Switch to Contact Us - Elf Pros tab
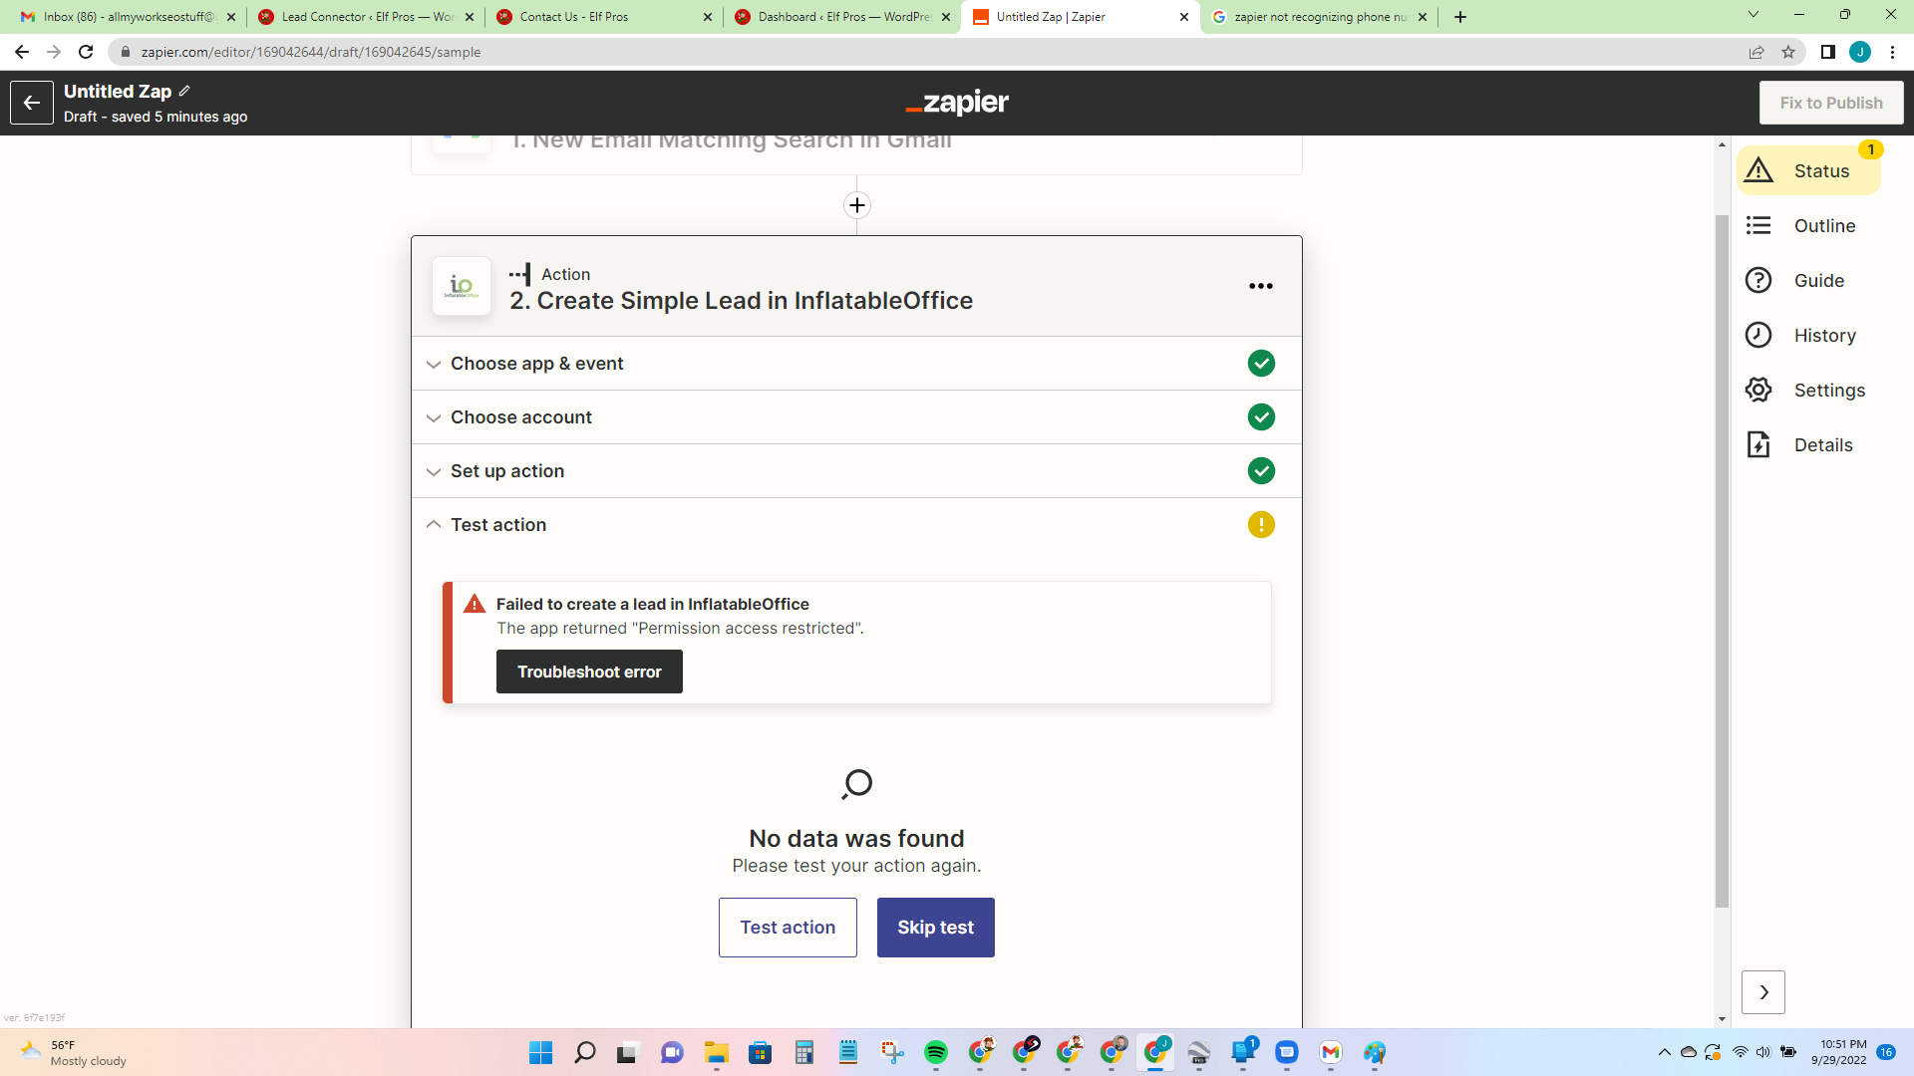Viewport: 1914px width, 1076px height. [574, 17]
